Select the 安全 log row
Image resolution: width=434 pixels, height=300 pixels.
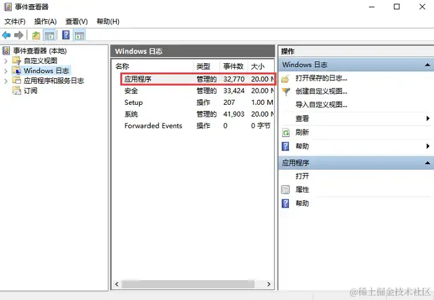coord(193,90)
